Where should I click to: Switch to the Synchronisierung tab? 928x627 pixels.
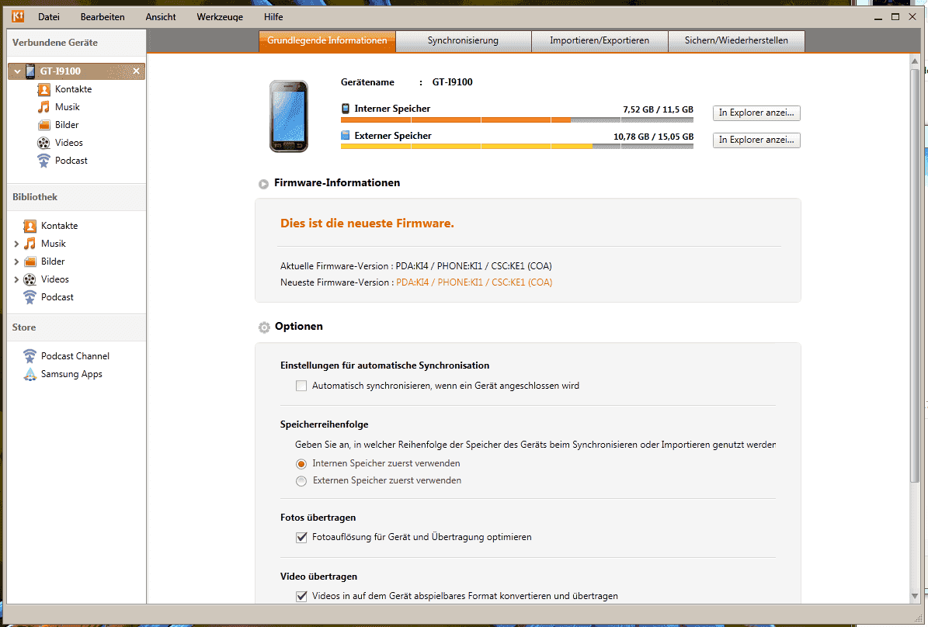pyautogui.click(x=463, y=41)
